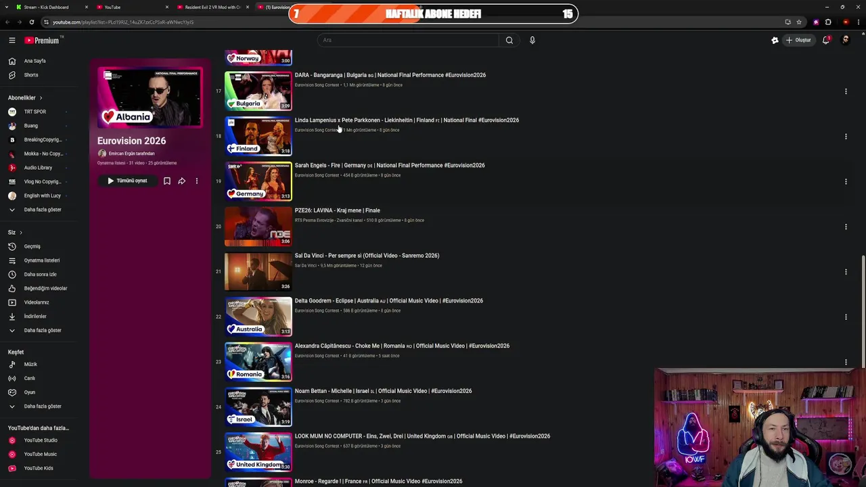Open the Siz section chevron heading
Viewport: 866px width, 487px height.
click(x=15, y=232)
